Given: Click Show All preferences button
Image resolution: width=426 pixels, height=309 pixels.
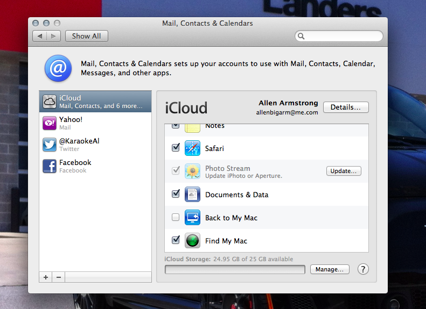Looking at the screenshot, I should pyautogui.click(x=86, y=36).
